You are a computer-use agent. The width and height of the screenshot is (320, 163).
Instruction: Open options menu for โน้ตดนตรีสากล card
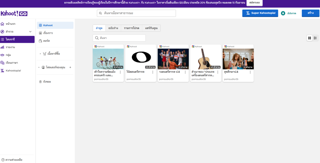(153, 72)
